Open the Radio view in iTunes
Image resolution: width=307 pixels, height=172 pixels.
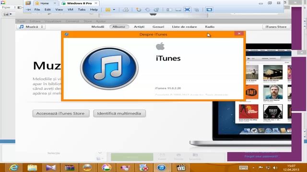point(210,27)
